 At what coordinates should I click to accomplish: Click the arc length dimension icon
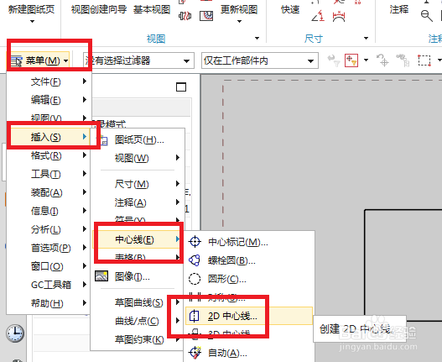[339, 16]
